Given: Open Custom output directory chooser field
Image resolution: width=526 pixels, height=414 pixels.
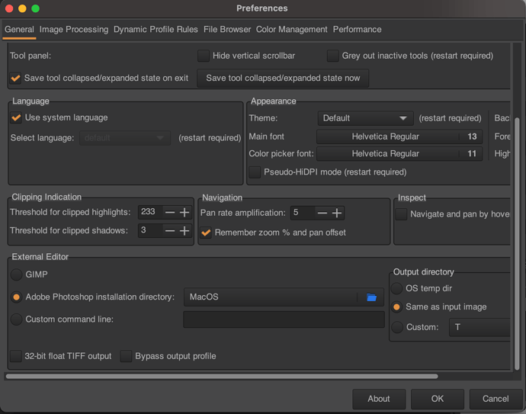Looking at the screenshot, I should tap(479, 327).
